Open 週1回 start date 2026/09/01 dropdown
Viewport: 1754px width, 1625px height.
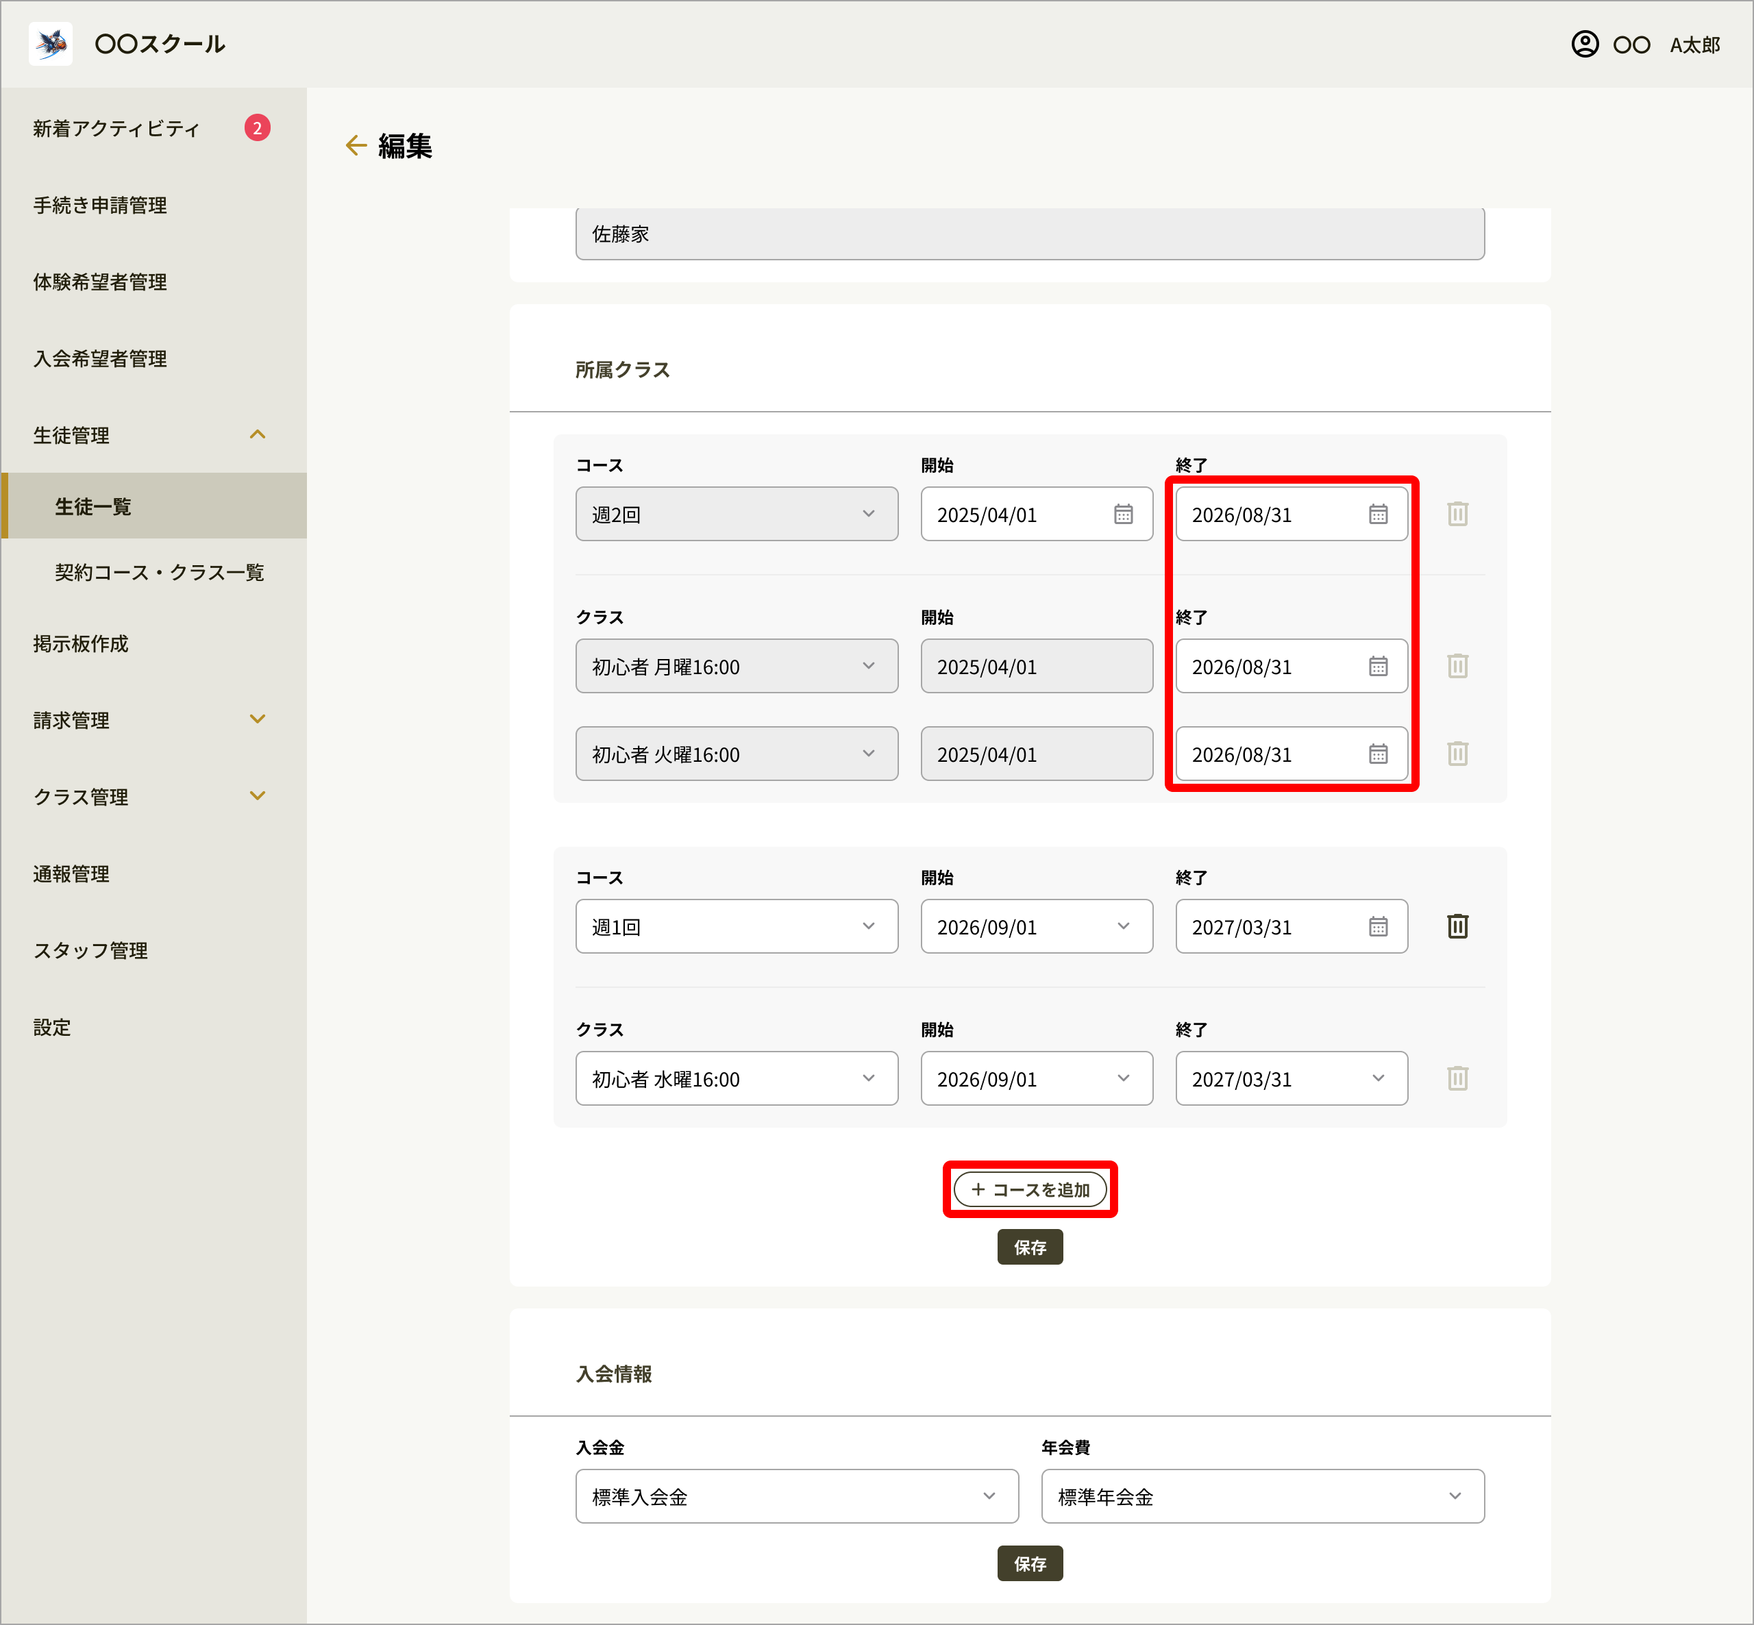1036,926
